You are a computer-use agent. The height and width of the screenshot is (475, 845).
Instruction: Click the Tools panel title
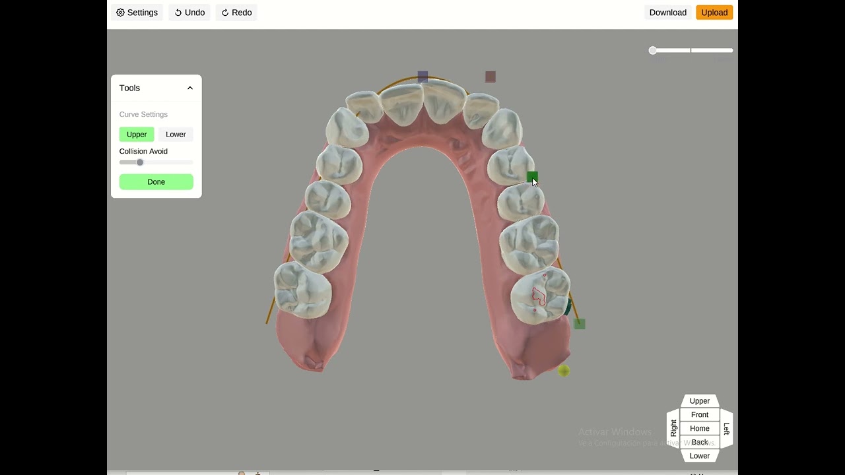point(129,88)
